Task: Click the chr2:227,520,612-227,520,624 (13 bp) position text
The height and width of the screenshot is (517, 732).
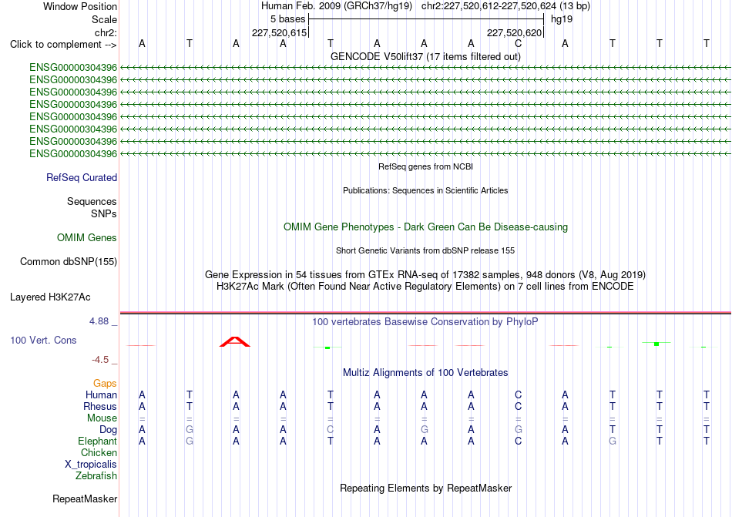Action: pyautogui.click(x=505, y=6)
